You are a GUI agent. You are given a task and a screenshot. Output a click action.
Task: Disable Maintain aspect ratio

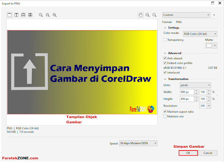[165, 112]
